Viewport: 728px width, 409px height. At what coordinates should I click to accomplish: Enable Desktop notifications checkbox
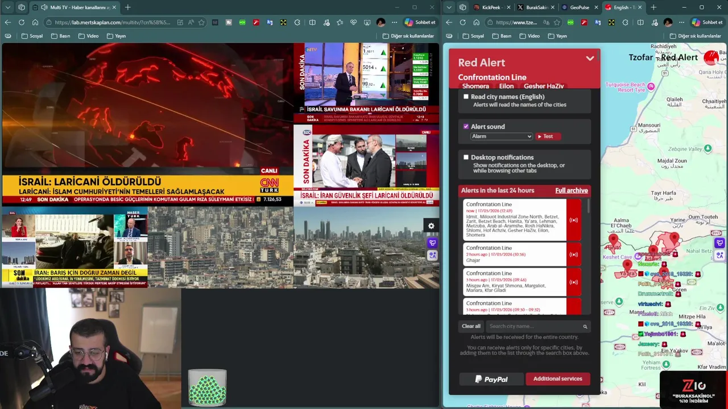[x=466, y=157]
